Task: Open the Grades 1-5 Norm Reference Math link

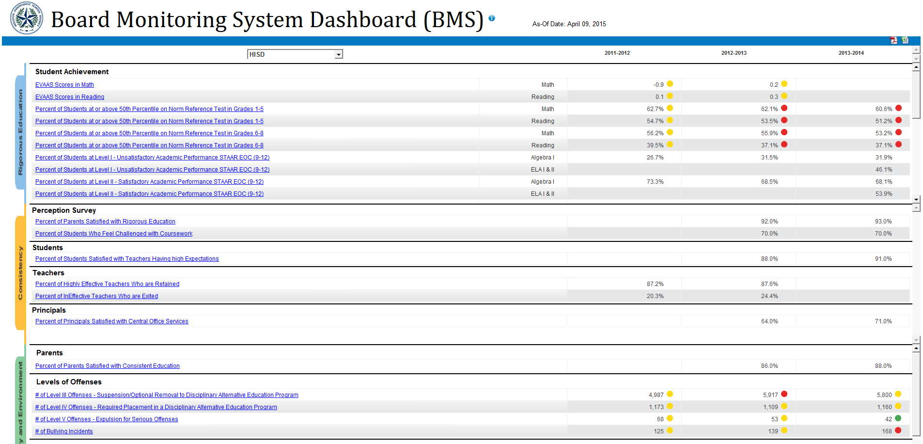Action: pos(149,109)
